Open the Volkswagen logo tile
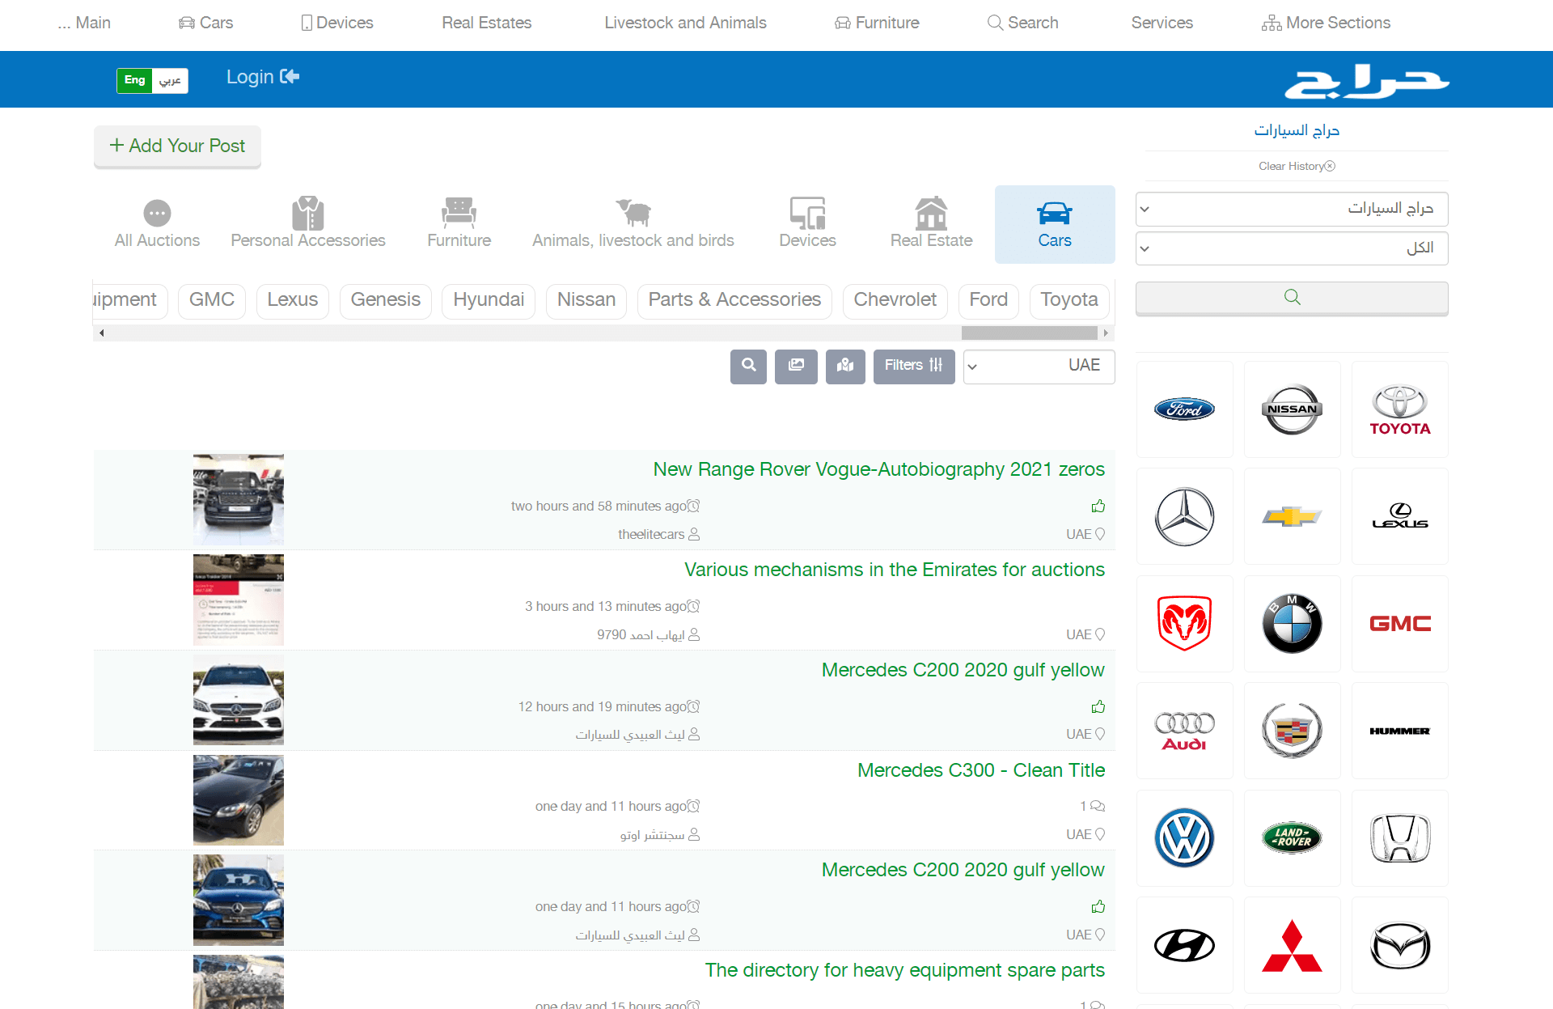This screenshot has height=1009, width=1553. (1184, 838)
